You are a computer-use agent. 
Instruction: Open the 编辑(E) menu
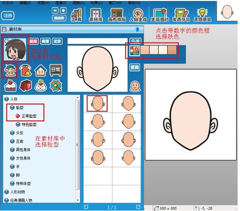[25, 3]
